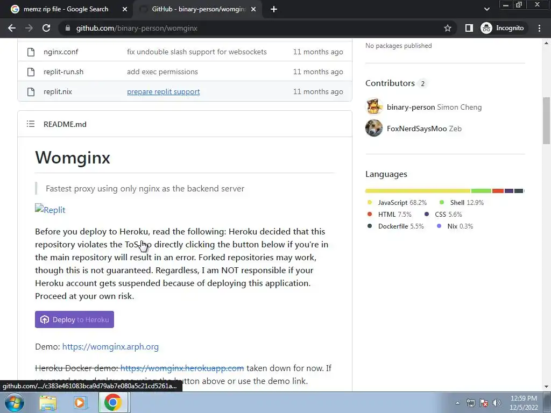The width and height of the screenshot is (551, 413).
Task: Launch Windows Media Player from taskbar
Action: tap(80, 403)
